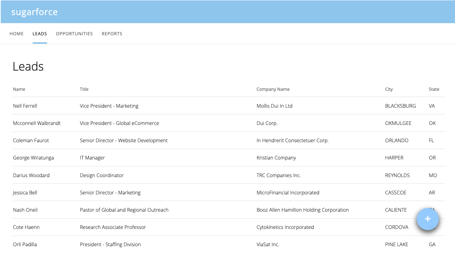This screenshot has height=262, width=455.
Task: Click In Hendrerit Consectetuer Corp. company
Action: pos(293,140)
